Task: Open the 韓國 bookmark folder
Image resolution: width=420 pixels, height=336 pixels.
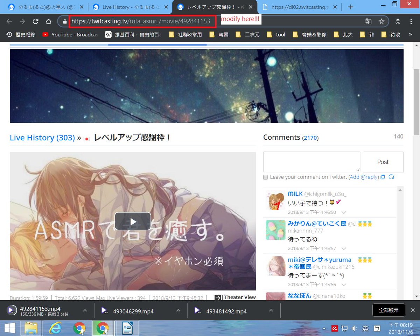Action: pos(219,35)
